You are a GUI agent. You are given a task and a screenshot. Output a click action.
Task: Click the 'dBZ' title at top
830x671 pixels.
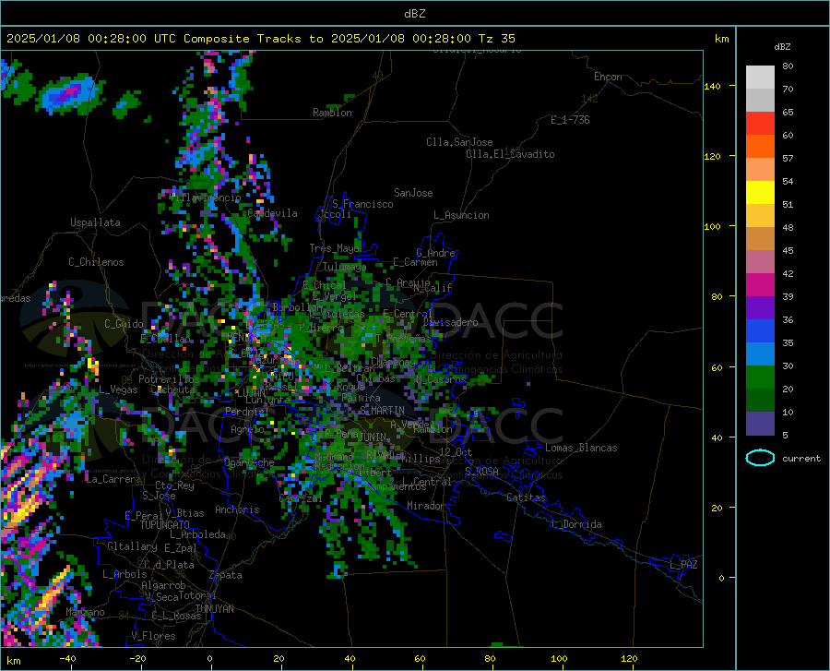click(x=414, y=14)
